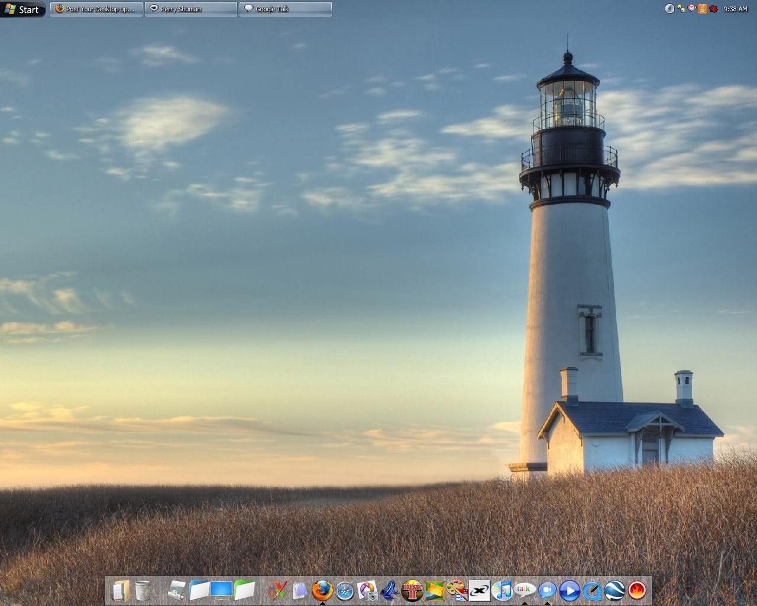The image size is (757, 606).
Task: Switch to Google Talk taskbar window
Action: [x=286, y=9]
